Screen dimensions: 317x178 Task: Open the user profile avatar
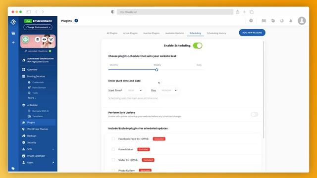point(302,21)
